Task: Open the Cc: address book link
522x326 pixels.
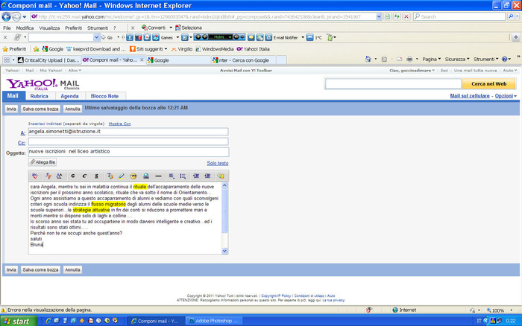Action: point(22,143)
